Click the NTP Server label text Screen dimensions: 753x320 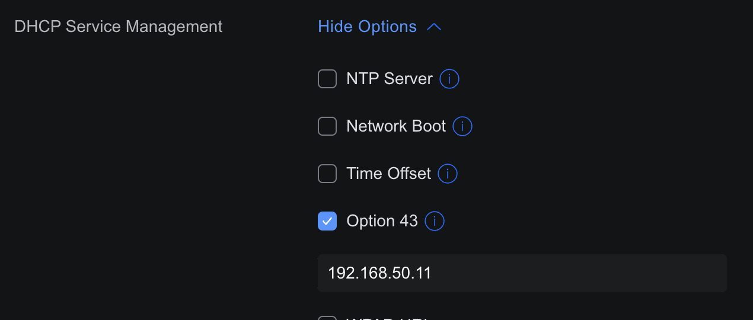point(390,79)
